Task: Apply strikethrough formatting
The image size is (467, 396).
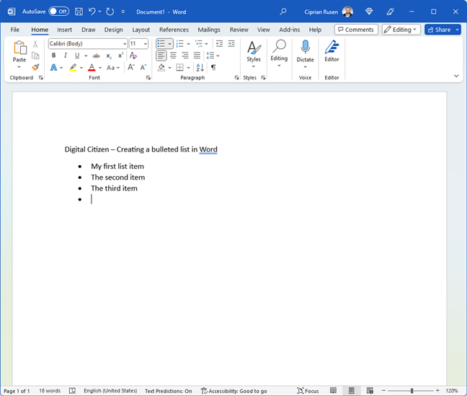Action: pos(96,56)
